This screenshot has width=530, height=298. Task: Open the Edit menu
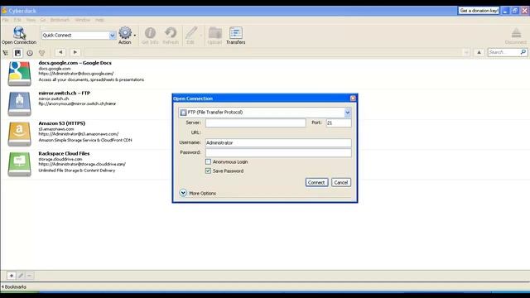(17, 20)
